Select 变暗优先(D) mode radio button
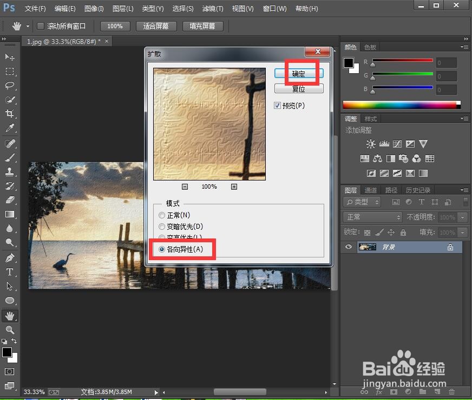The image size is (472, 400). (x=162, y=227)
